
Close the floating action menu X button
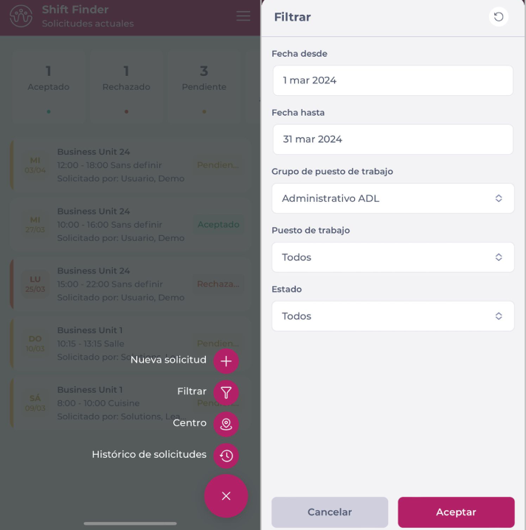(x=226, y=496)
